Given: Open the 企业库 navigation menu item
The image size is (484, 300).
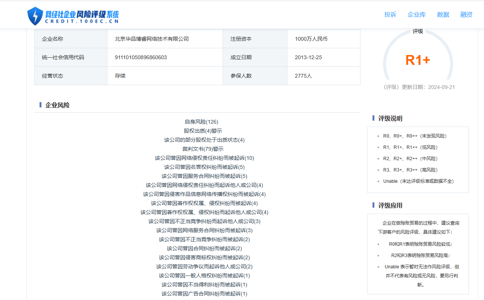Looking at the screenshot, I should [x=417, y=15].
